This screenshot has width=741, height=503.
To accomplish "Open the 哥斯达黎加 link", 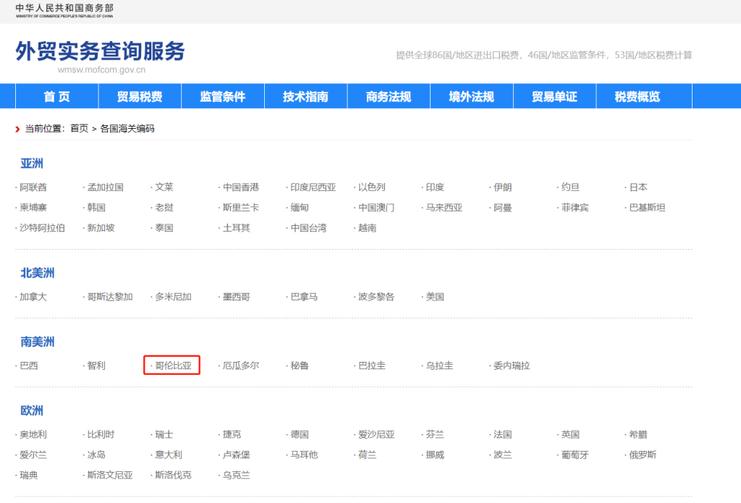I will point(110,297).
